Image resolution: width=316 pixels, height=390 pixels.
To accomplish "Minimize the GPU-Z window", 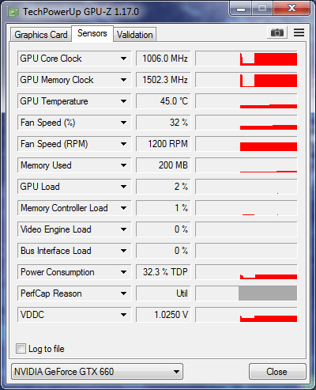I will [241, 9].
